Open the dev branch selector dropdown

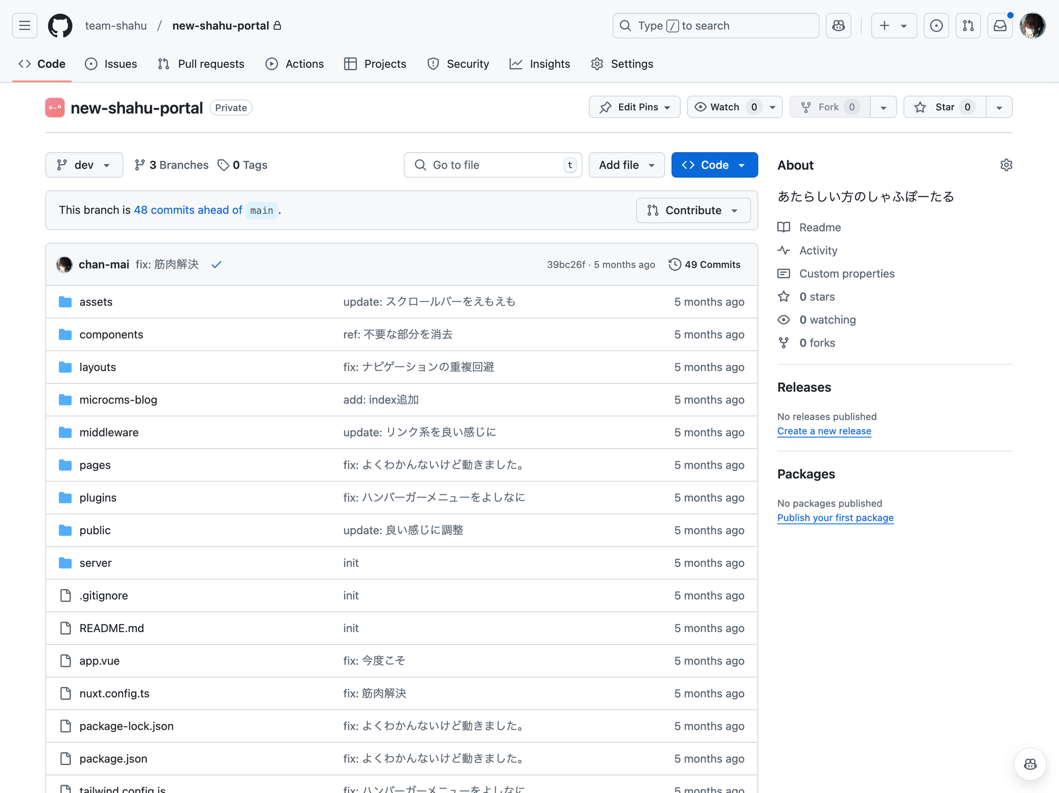84,165
